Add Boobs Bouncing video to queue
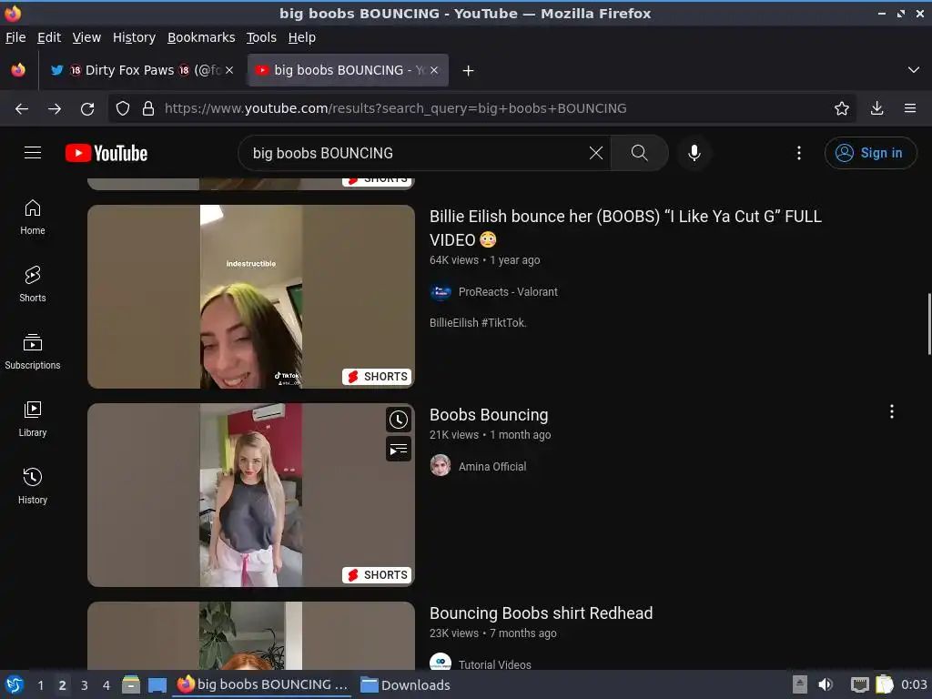 (x=399, y=449)
